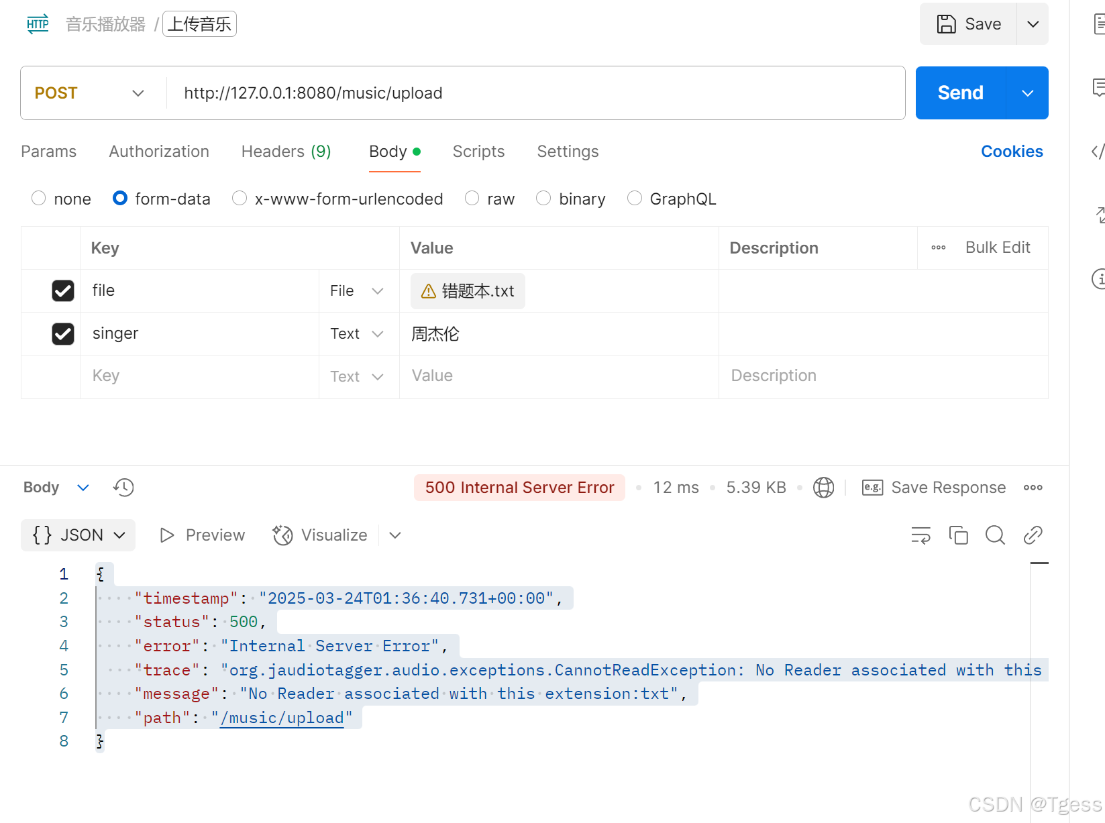Open more options beside Save Response

click(x=1033, y=487)
